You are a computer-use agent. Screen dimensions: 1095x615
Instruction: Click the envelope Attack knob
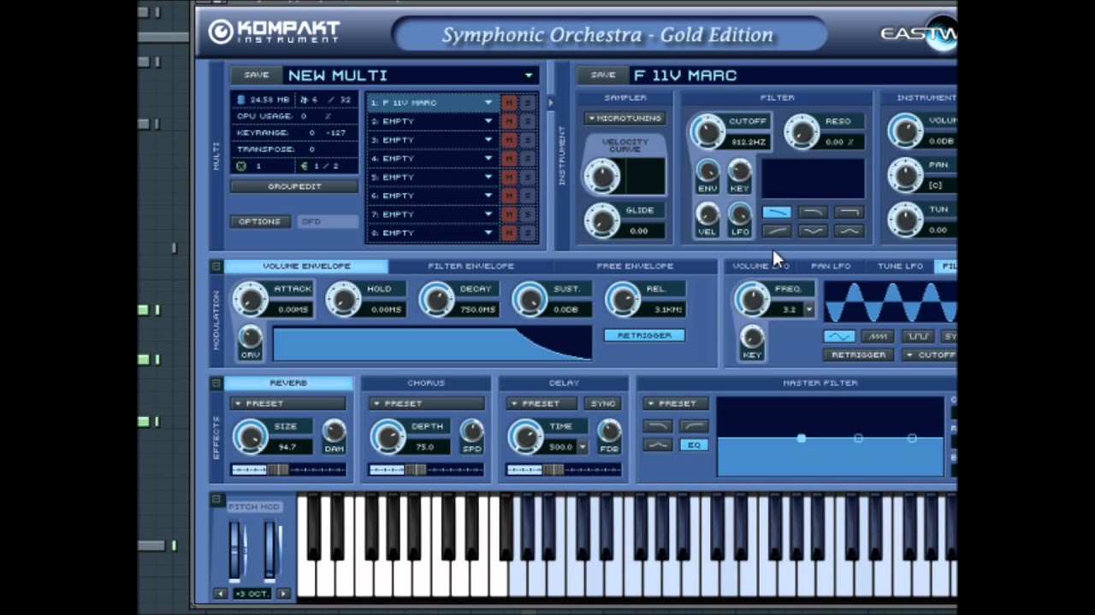pos(251,299)
